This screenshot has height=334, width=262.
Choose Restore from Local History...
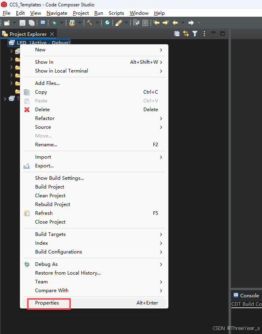94,273
